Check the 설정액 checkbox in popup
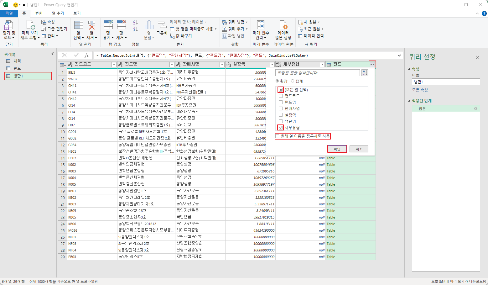488x285 pixels. (281, 115)
